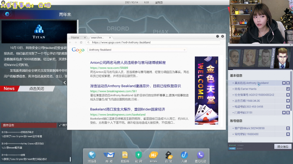Click shield icon on 电话号码 202-453-3455 row

point(288,107)
